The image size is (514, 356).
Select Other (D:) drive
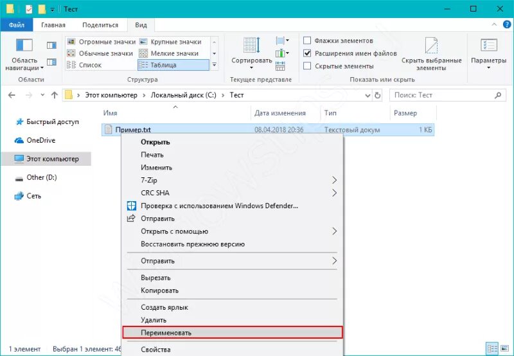coord(37,177)
